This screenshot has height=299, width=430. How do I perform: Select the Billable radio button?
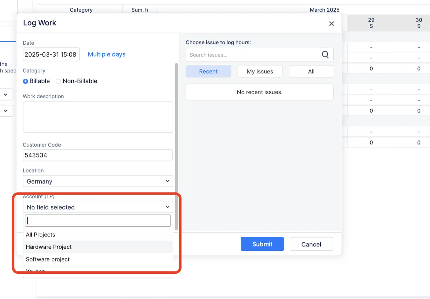(x=25, y=81)
